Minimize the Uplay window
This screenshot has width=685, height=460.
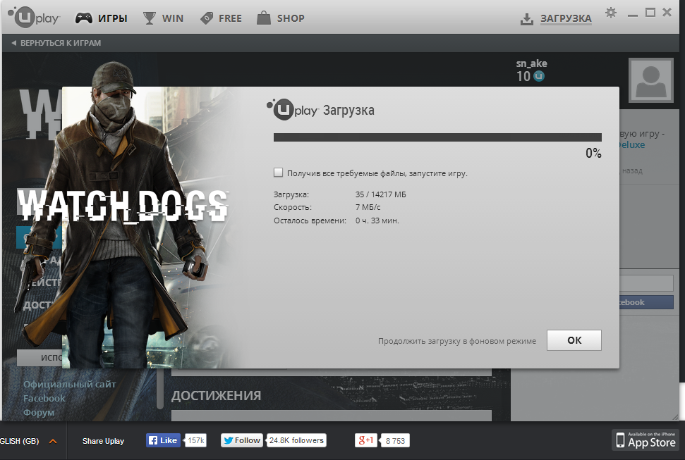coord(633,14)
